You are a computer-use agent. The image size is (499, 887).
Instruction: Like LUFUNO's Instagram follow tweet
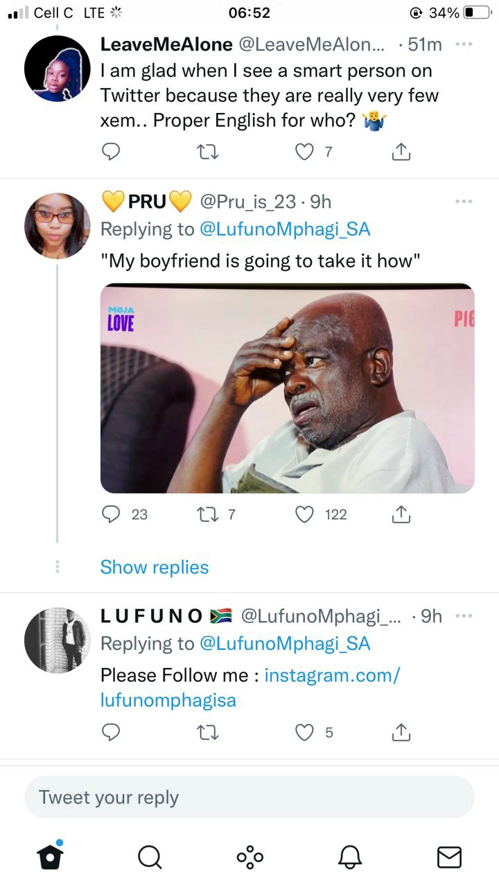pos(305,732)
